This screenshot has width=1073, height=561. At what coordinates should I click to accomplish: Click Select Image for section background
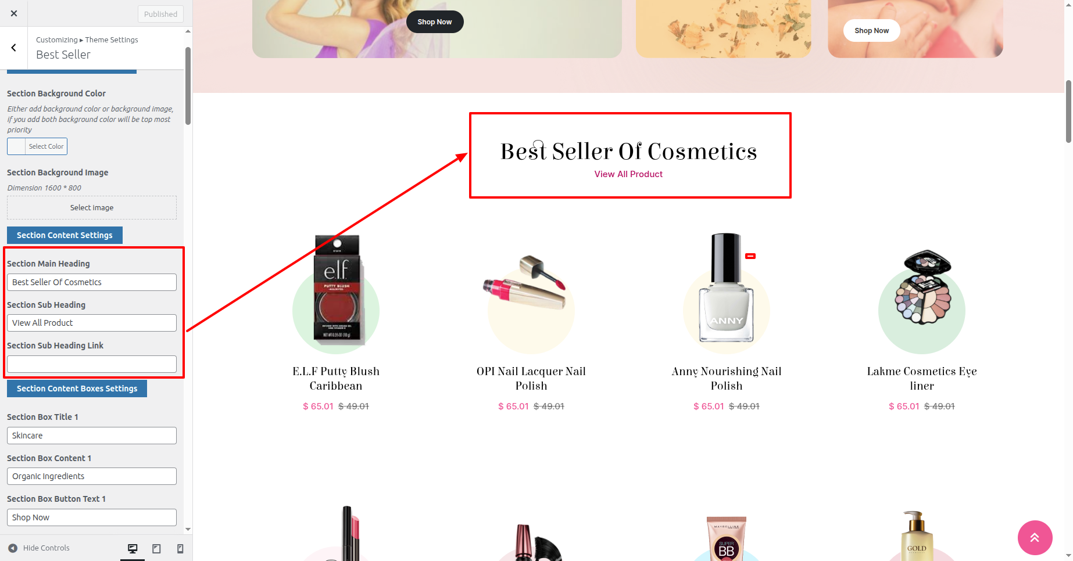click(92, 207)
